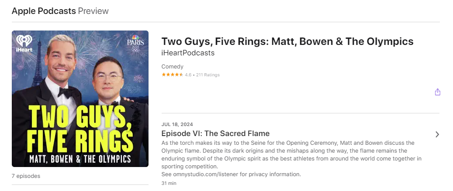Click the orange star rating icons
Viewport: 453px width, 191px height.
pyautogui.click(x=172, y=75)
